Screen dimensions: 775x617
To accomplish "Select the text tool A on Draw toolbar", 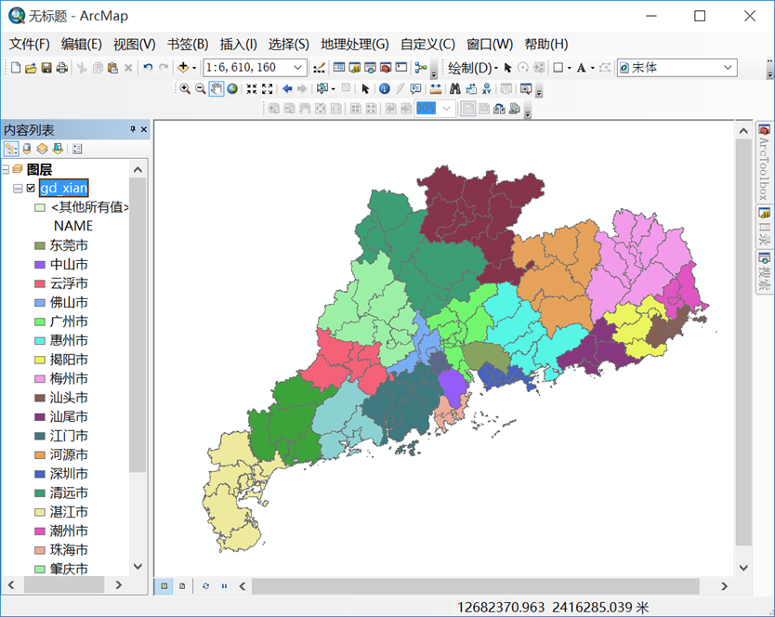I will (x=582, y=68).
